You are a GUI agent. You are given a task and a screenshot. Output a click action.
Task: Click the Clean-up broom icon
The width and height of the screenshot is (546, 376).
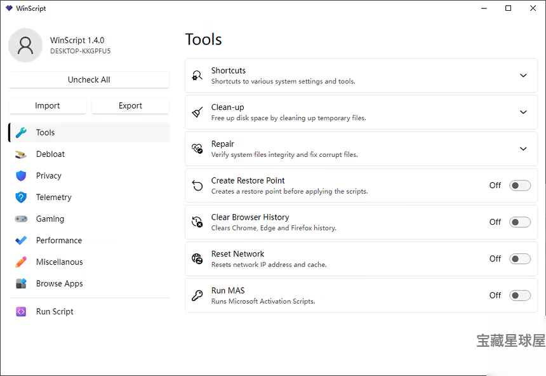197,112
